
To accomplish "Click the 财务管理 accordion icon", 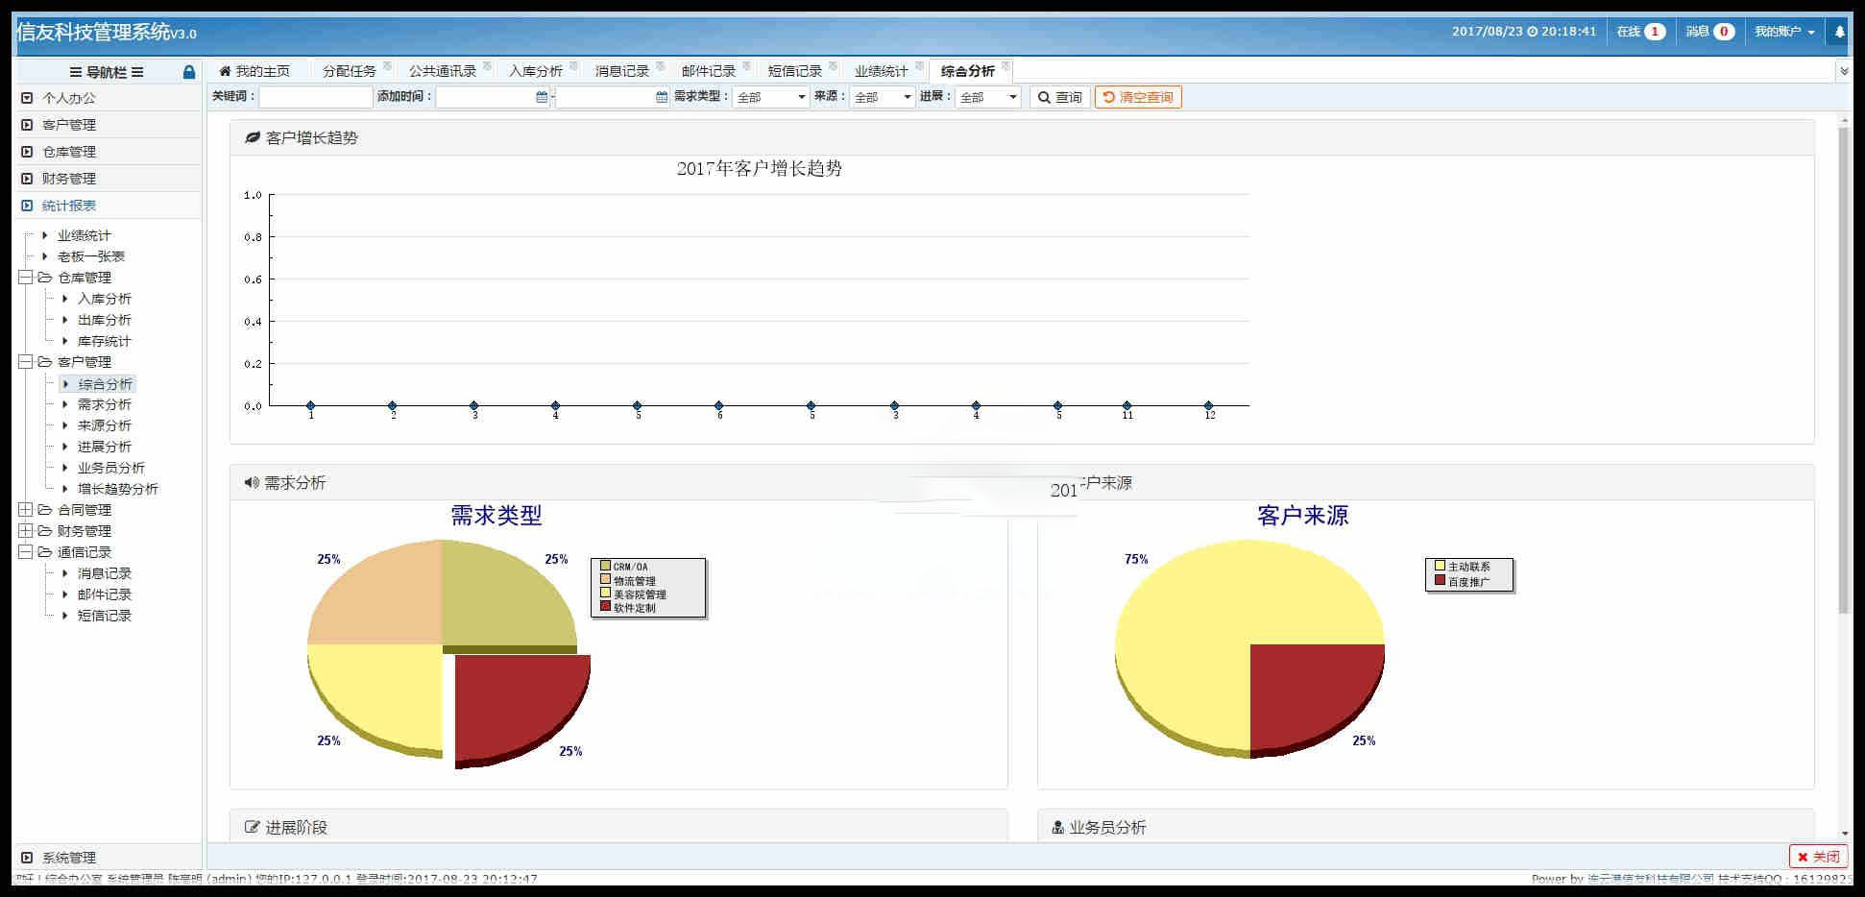I will pos(27,179).
